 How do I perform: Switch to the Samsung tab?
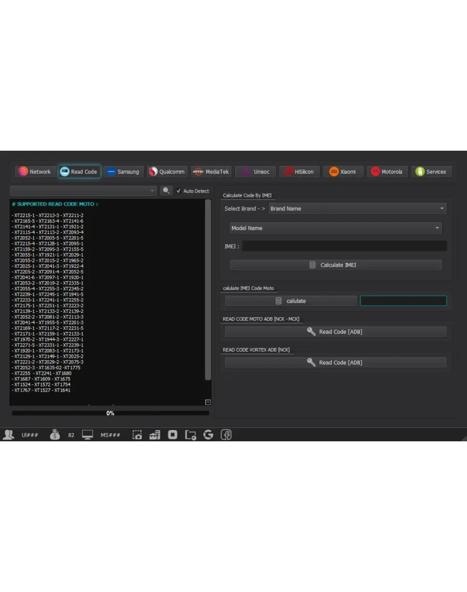click(x=123, y=172)
